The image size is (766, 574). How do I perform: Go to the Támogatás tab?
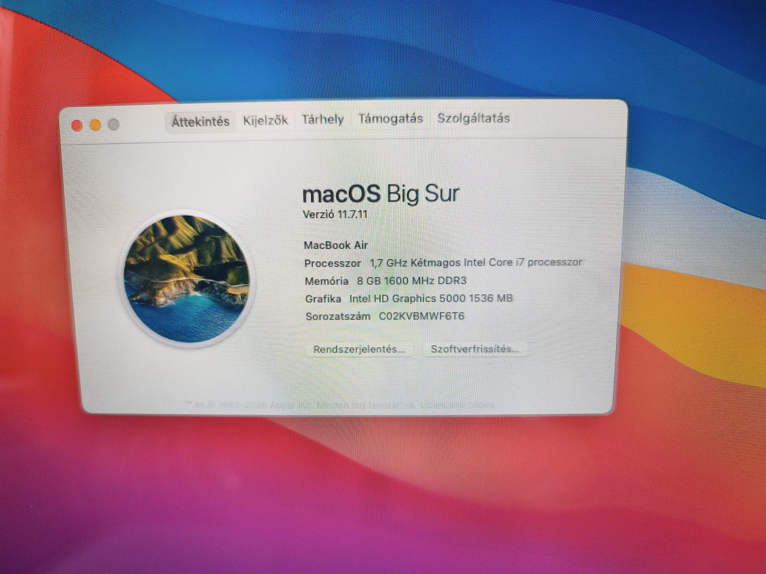click(390, 119)
